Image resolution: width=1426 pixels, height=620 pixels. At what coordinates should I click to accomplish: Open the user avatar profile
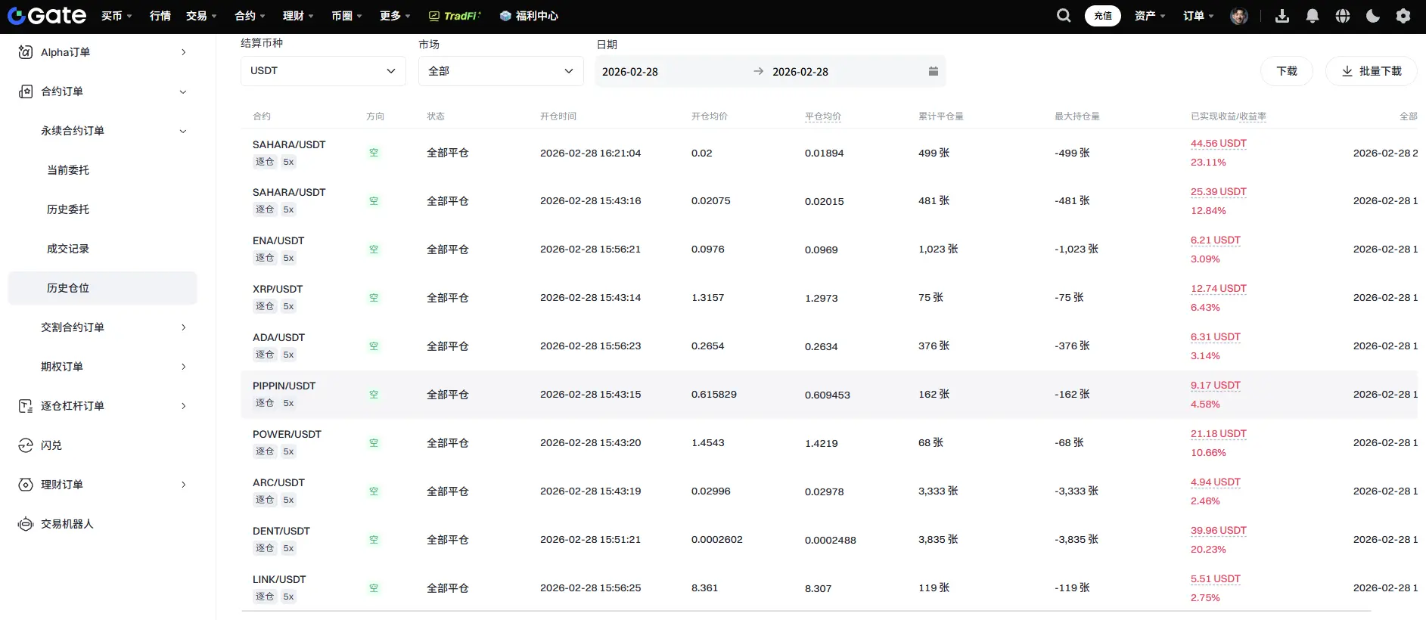[1239, 16]
